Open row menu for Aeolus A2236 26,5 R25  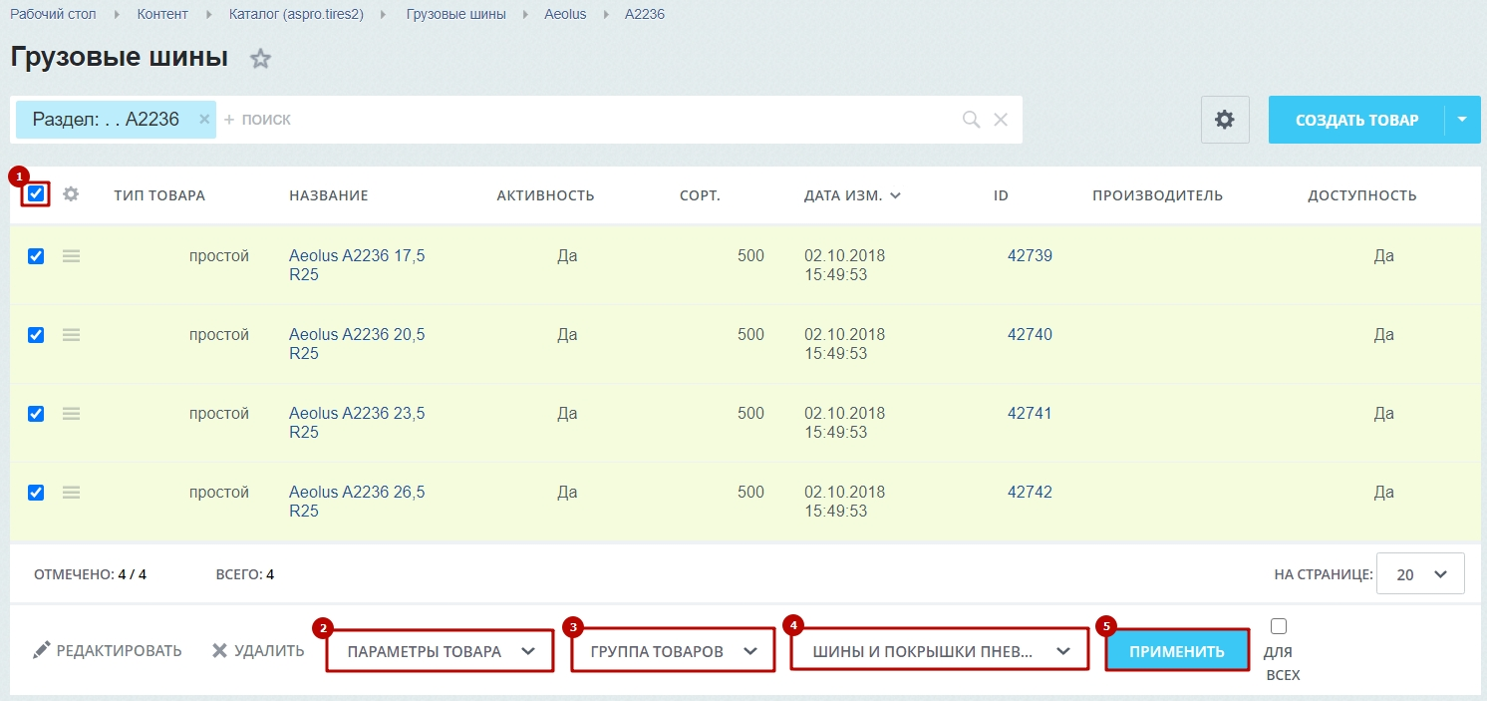coord(71,493)
